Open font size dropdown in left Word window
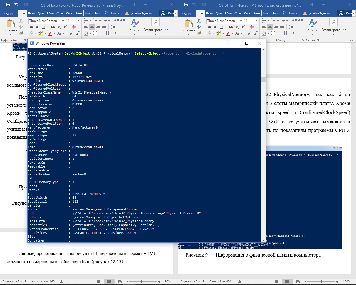Image resolution: width=356 pixels, height=285 pixels. pyautogui.click(x=78, y=21)
